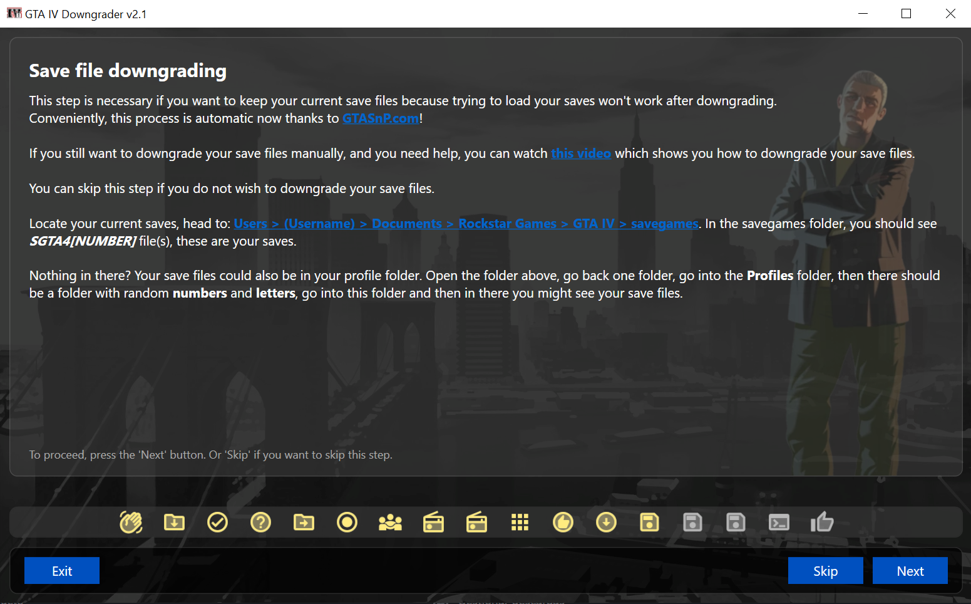This screenshot has height=604, width=971.
Task: Maximize the GTA IV Downgrader window
Action: click(x=906, y=13)
